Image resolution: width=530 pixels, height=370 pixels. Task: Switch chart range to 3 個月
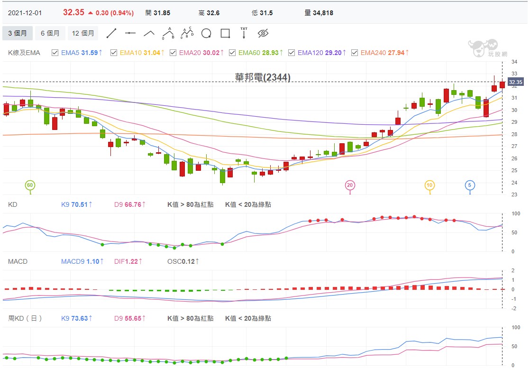pos(18,33)
